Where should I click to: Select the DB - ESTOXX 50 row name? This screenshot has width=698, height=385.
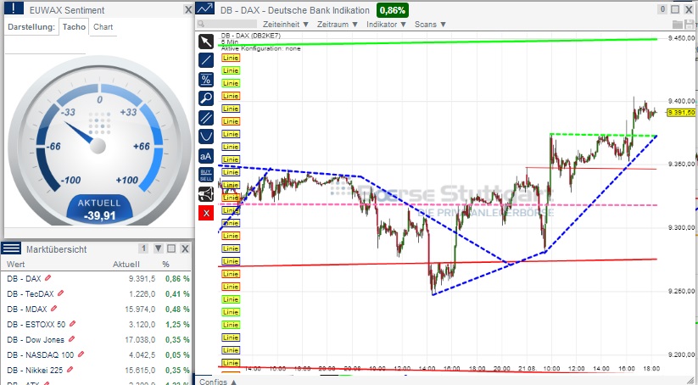[x=36, y=325]
